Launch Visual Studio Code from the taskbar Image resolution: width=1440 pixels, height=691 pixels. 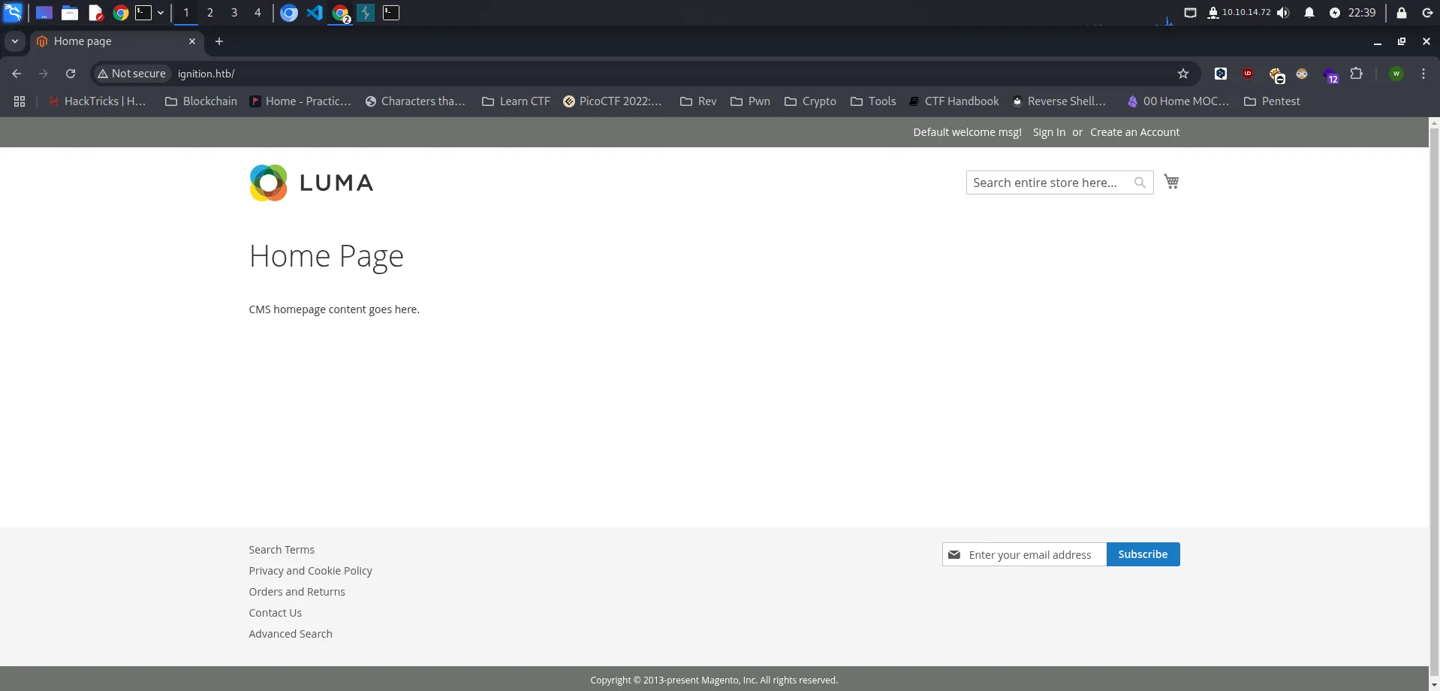click(315, 13)
